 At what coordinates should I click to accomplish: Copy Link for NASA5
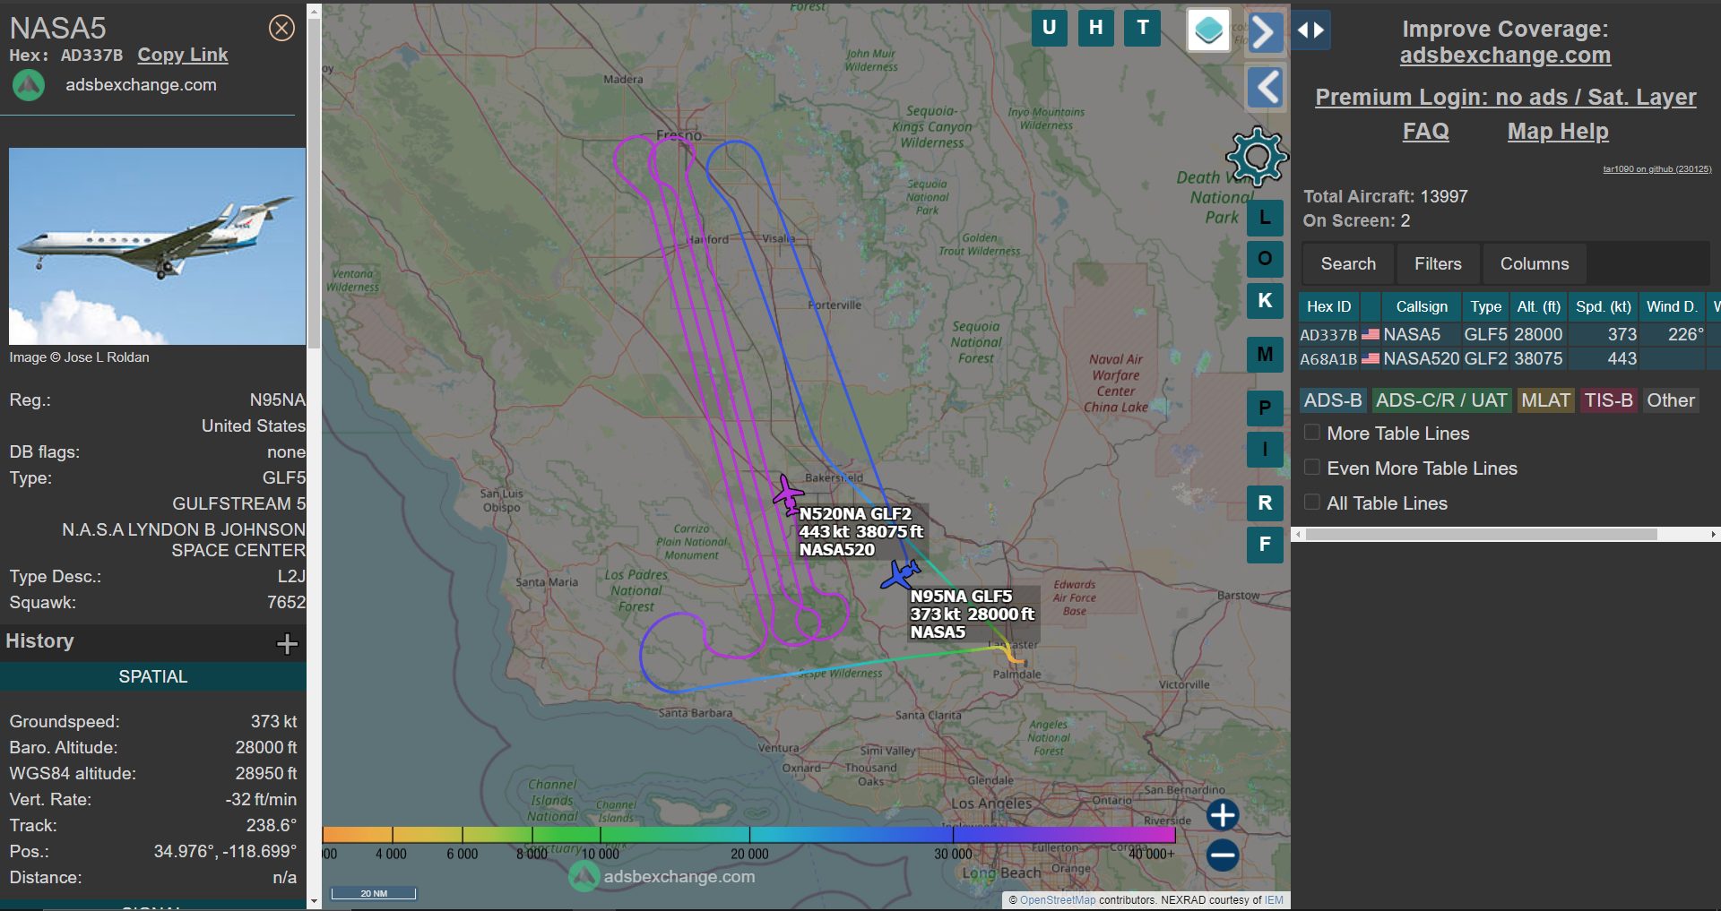point(183,55)
